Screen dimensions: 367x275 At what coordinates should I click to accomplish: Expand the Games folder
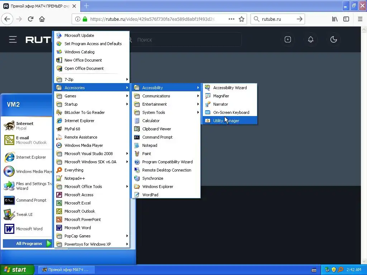click(92, 96)
